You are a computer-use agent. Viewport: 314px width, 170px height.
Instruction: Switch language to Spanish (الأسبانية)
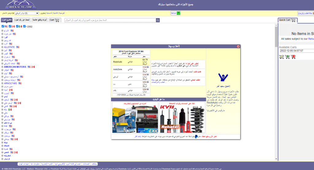pyautogui.click(x=49, y=13)
